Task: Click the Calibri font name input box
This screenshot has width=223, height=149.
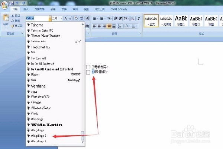Action: click(37, 18)
